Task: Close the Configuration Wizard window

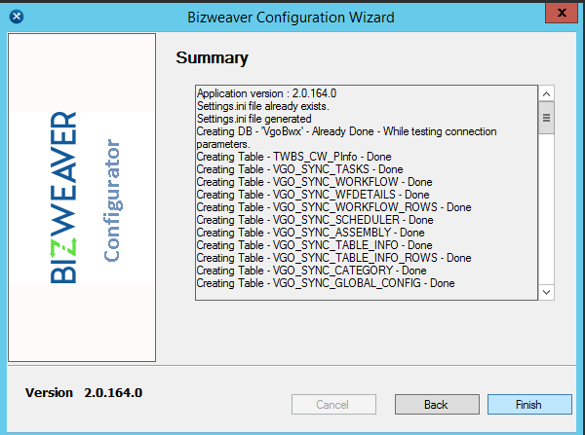Action: pos(562,13)
